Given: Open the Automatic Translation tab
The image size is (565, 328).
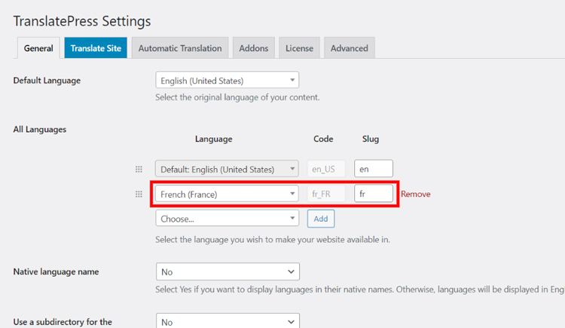Looking at the screenshot, I should coord(180,48).
